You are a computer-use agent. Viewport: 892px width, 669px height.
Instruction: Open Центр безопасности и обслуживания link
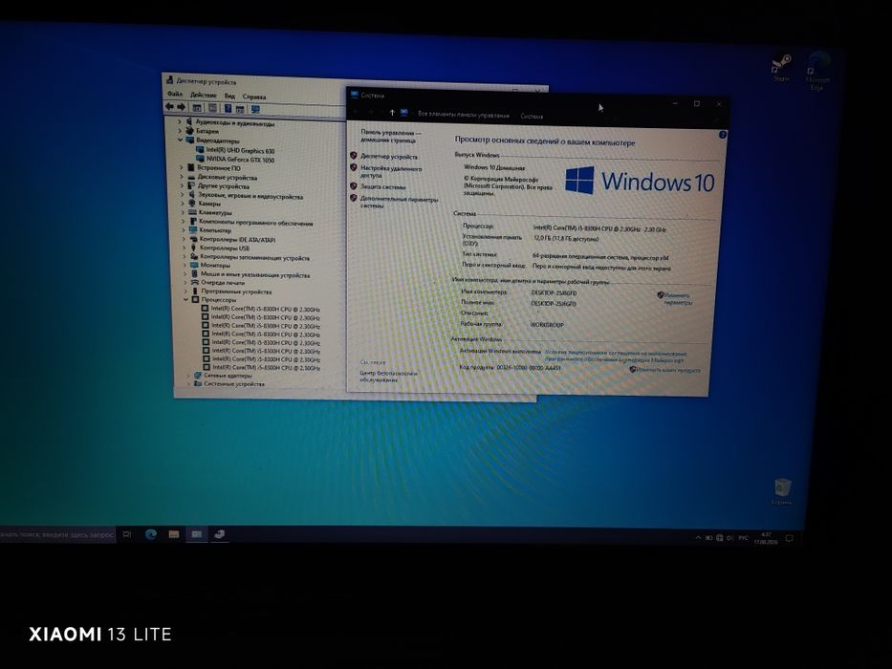388,377
